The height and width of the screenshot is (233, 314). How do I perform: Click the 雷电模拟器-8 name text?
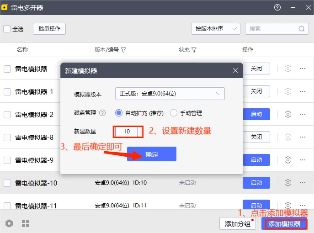click(x=34, y=138)
